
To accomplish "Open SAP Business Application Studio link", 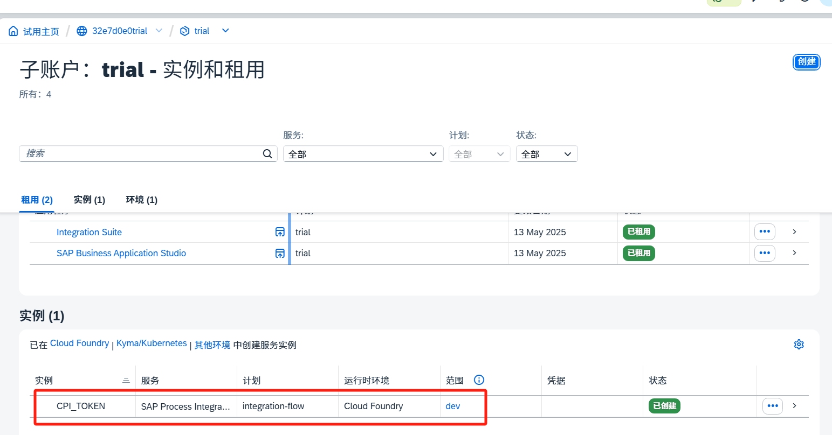I will click(121, 253).
